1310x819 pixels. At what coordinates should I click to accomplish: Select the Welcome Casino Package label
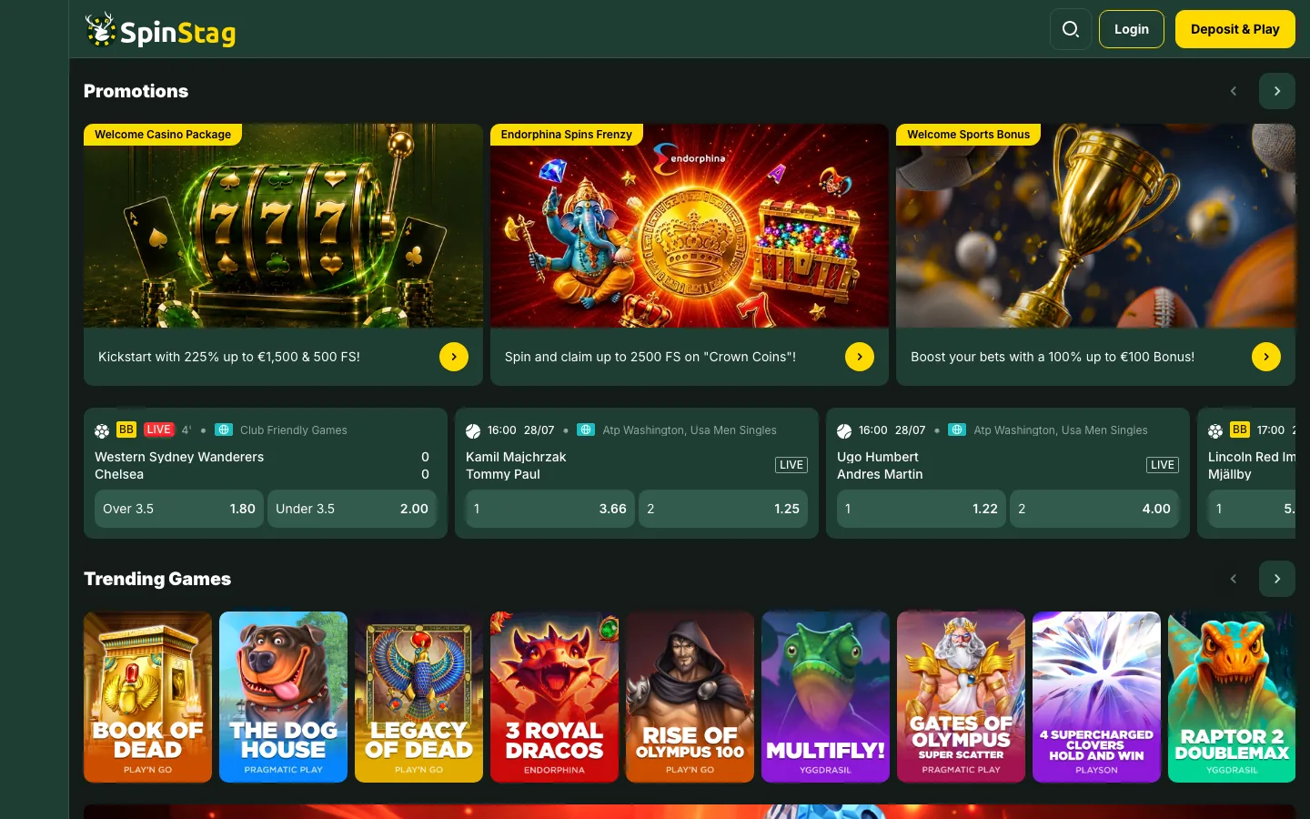point(163,135)
